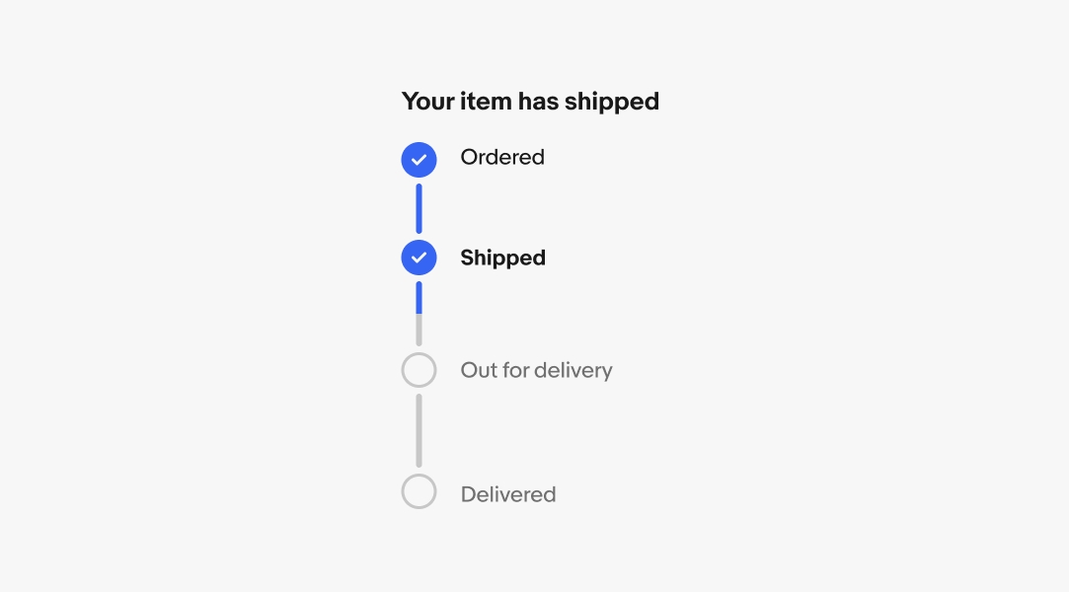Click the heading Your item has shipped

pyautogui.click(x=530, y=102)
